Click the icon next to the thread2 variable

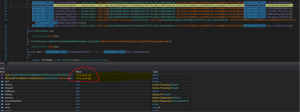click(2, 88)
